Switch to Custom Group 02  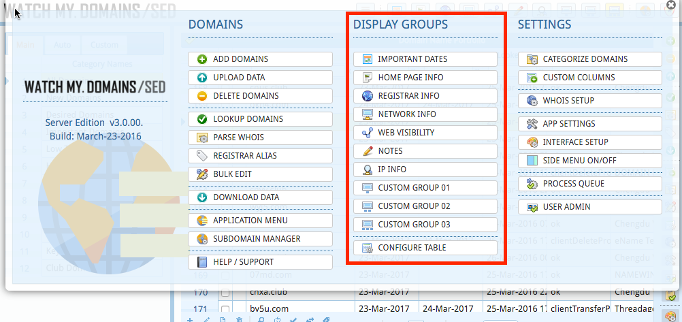click(x=425, y=206)
